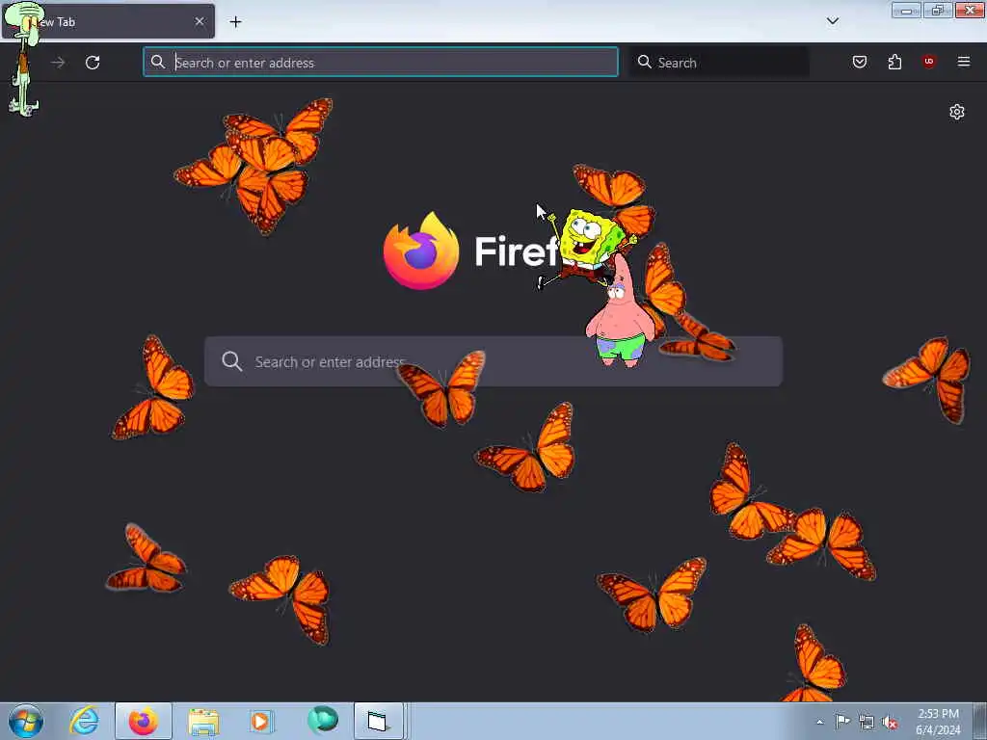Click the forward navigation arrow
The image size is (987, 740).
(x=58, y=63)
